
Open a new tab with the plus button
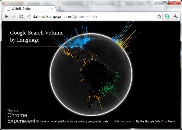coord(60,9)
